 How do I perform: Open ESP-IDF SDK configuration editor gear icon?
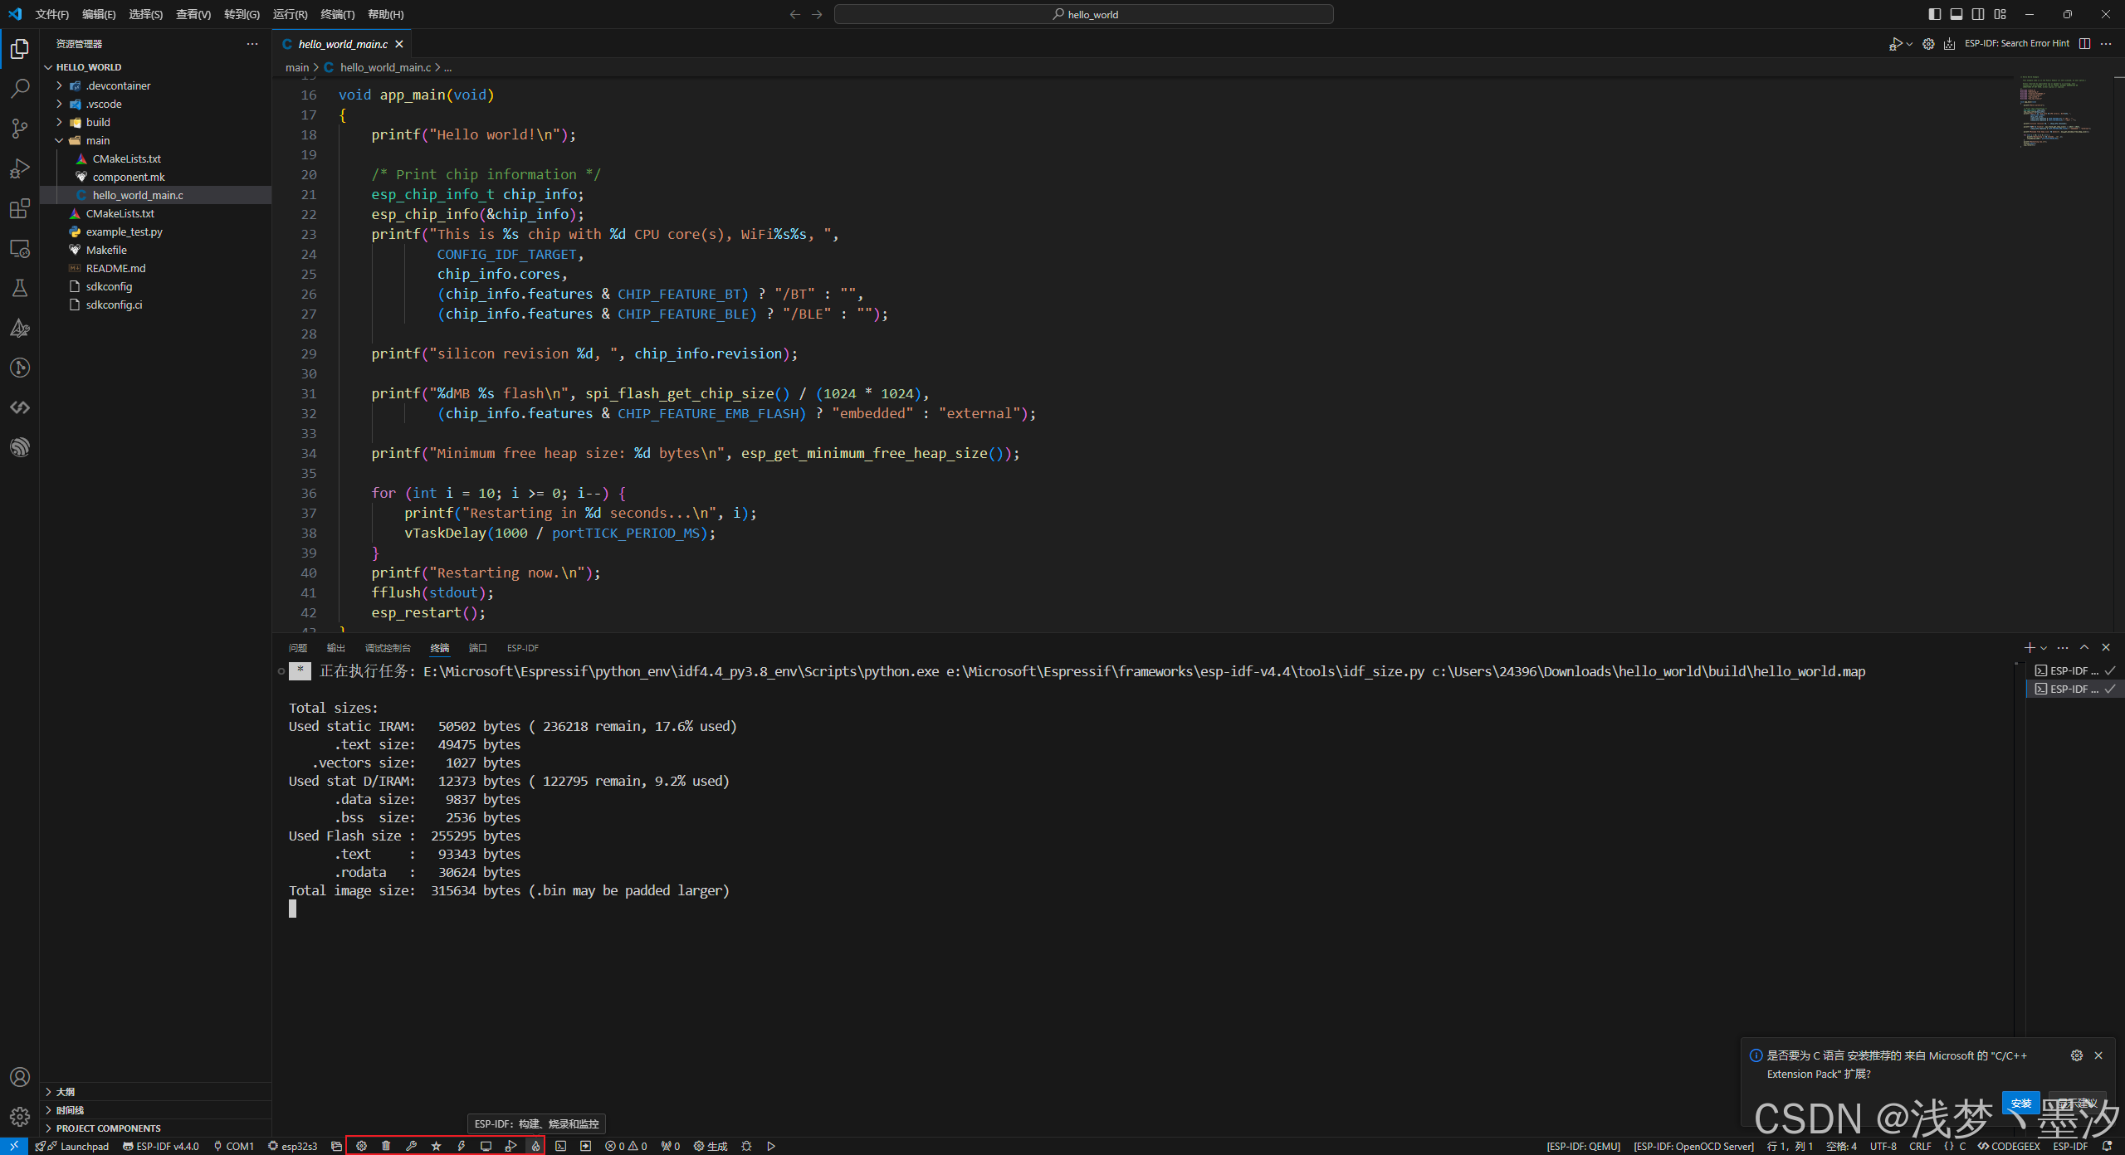pyautogui.click(x=362, y=1146)
